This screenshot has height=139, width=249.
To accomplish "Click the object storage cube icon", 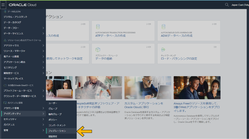I will pyautogui.click(x=98, y=50).
